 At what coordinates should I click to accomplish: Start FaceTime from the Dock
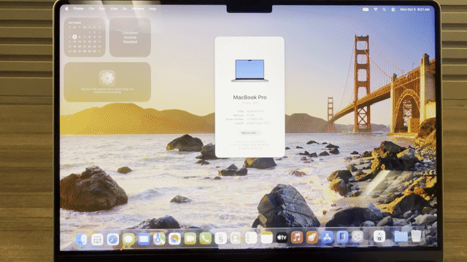click(190, 239)
